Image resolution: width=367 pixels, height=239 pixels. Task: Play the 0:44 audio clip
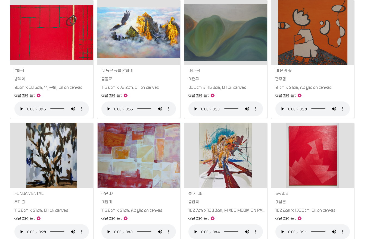click(x=195, y=232)
